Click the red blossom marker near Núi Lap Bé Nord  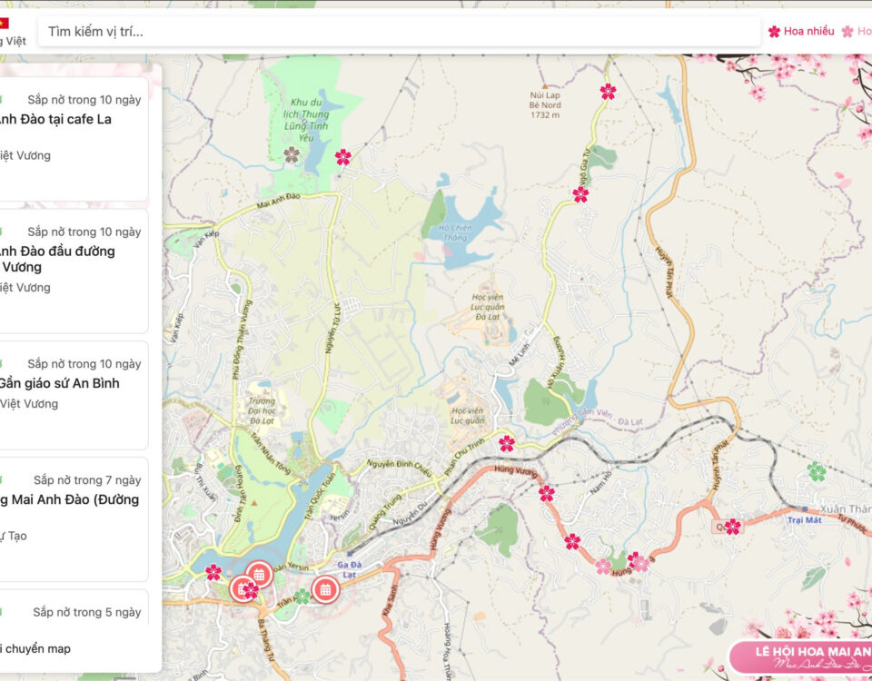pos(608,92)
